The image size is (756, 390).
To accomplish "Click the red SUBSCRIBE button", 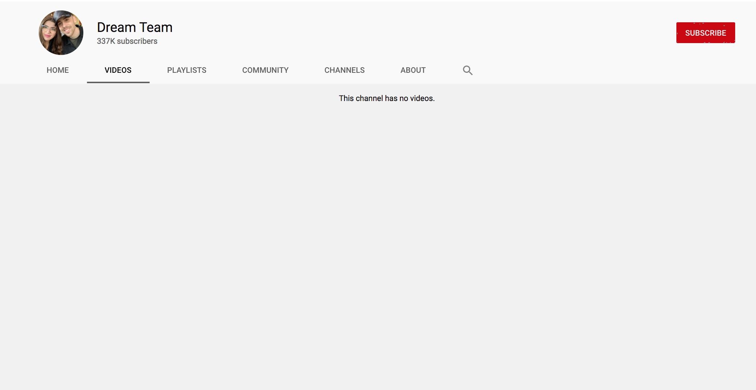I will coord(705,33).
